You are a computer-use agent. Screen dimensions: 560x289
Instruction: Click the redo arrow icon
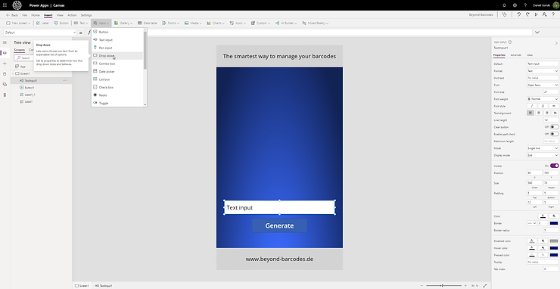tap(527, 14)
